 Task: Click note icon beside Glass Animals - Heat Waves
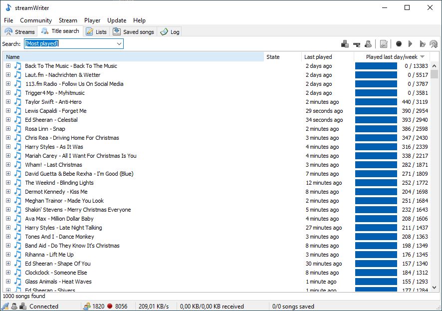pyautogui.click(x=18, y=282)
